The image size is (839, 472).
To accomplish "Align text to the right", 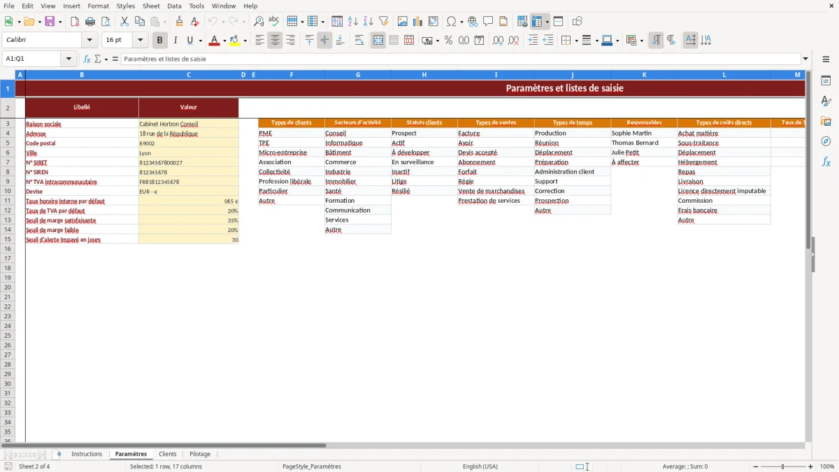I will point(290,41).
